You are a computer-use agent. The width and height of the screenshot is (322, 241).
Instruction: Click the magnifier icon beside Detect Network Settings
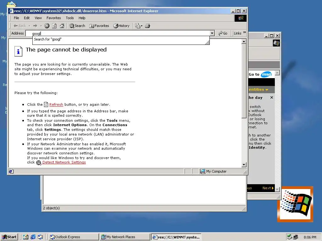(39, 163)
